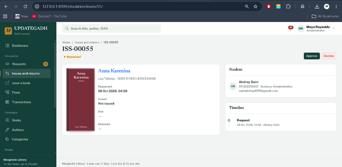
Task: Open the site information icon in the address bar
Action: pyautogui.click(x=37, y=7)
